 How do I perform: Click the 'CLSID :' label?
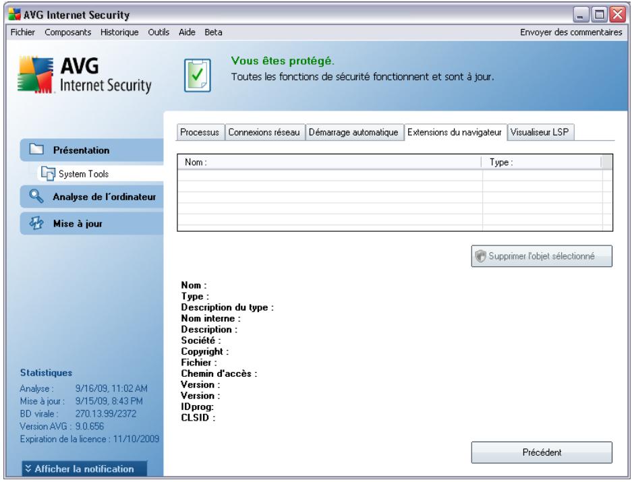(x=198, y=417)
